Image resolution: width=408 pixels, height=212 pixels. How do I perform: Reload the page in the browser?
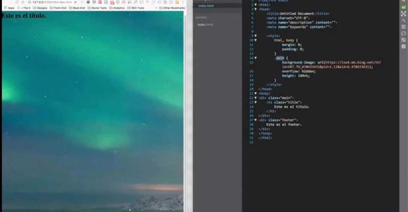coord(17,2)
